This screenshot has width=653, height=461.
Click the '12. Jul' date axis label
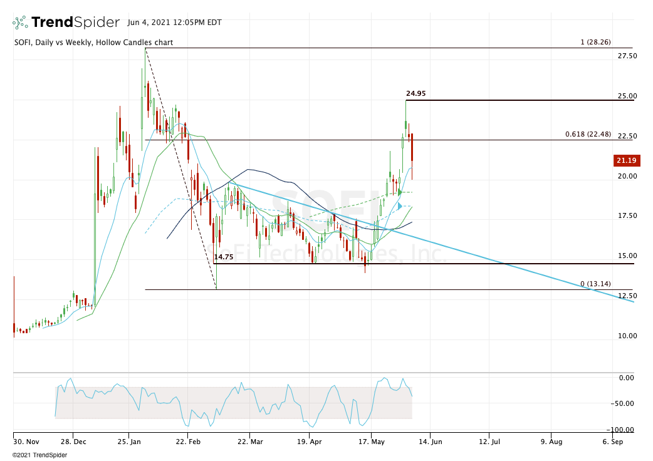[x=489, y=442]
